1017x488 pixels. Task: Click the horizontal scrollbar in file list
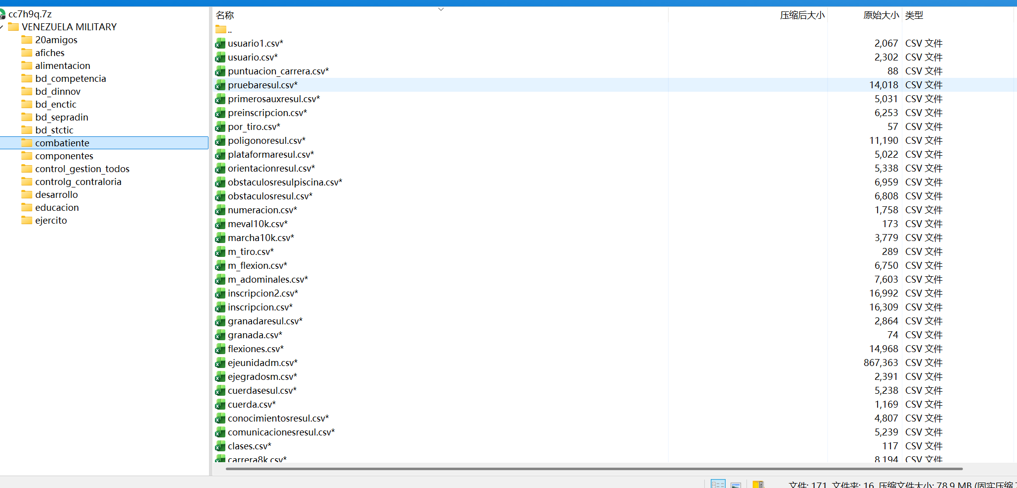(x=594, y=469)
